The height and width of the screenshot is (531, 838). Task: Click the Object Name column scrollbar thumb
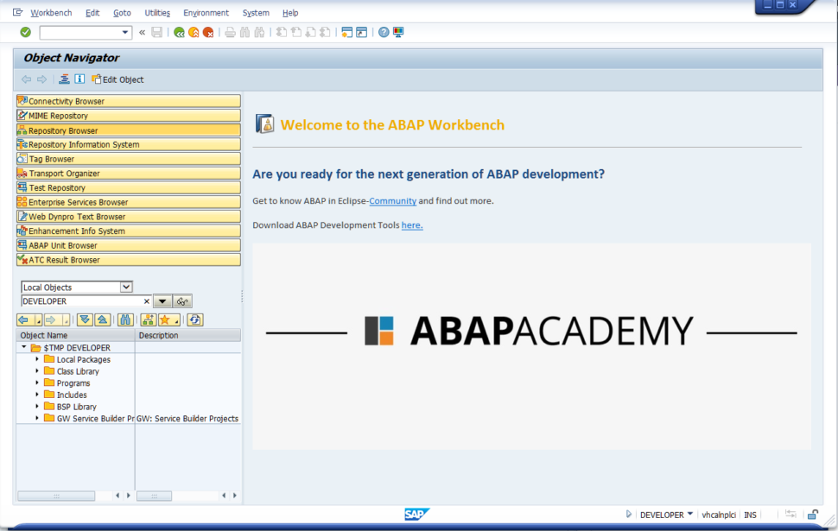[x=57, y=496]
